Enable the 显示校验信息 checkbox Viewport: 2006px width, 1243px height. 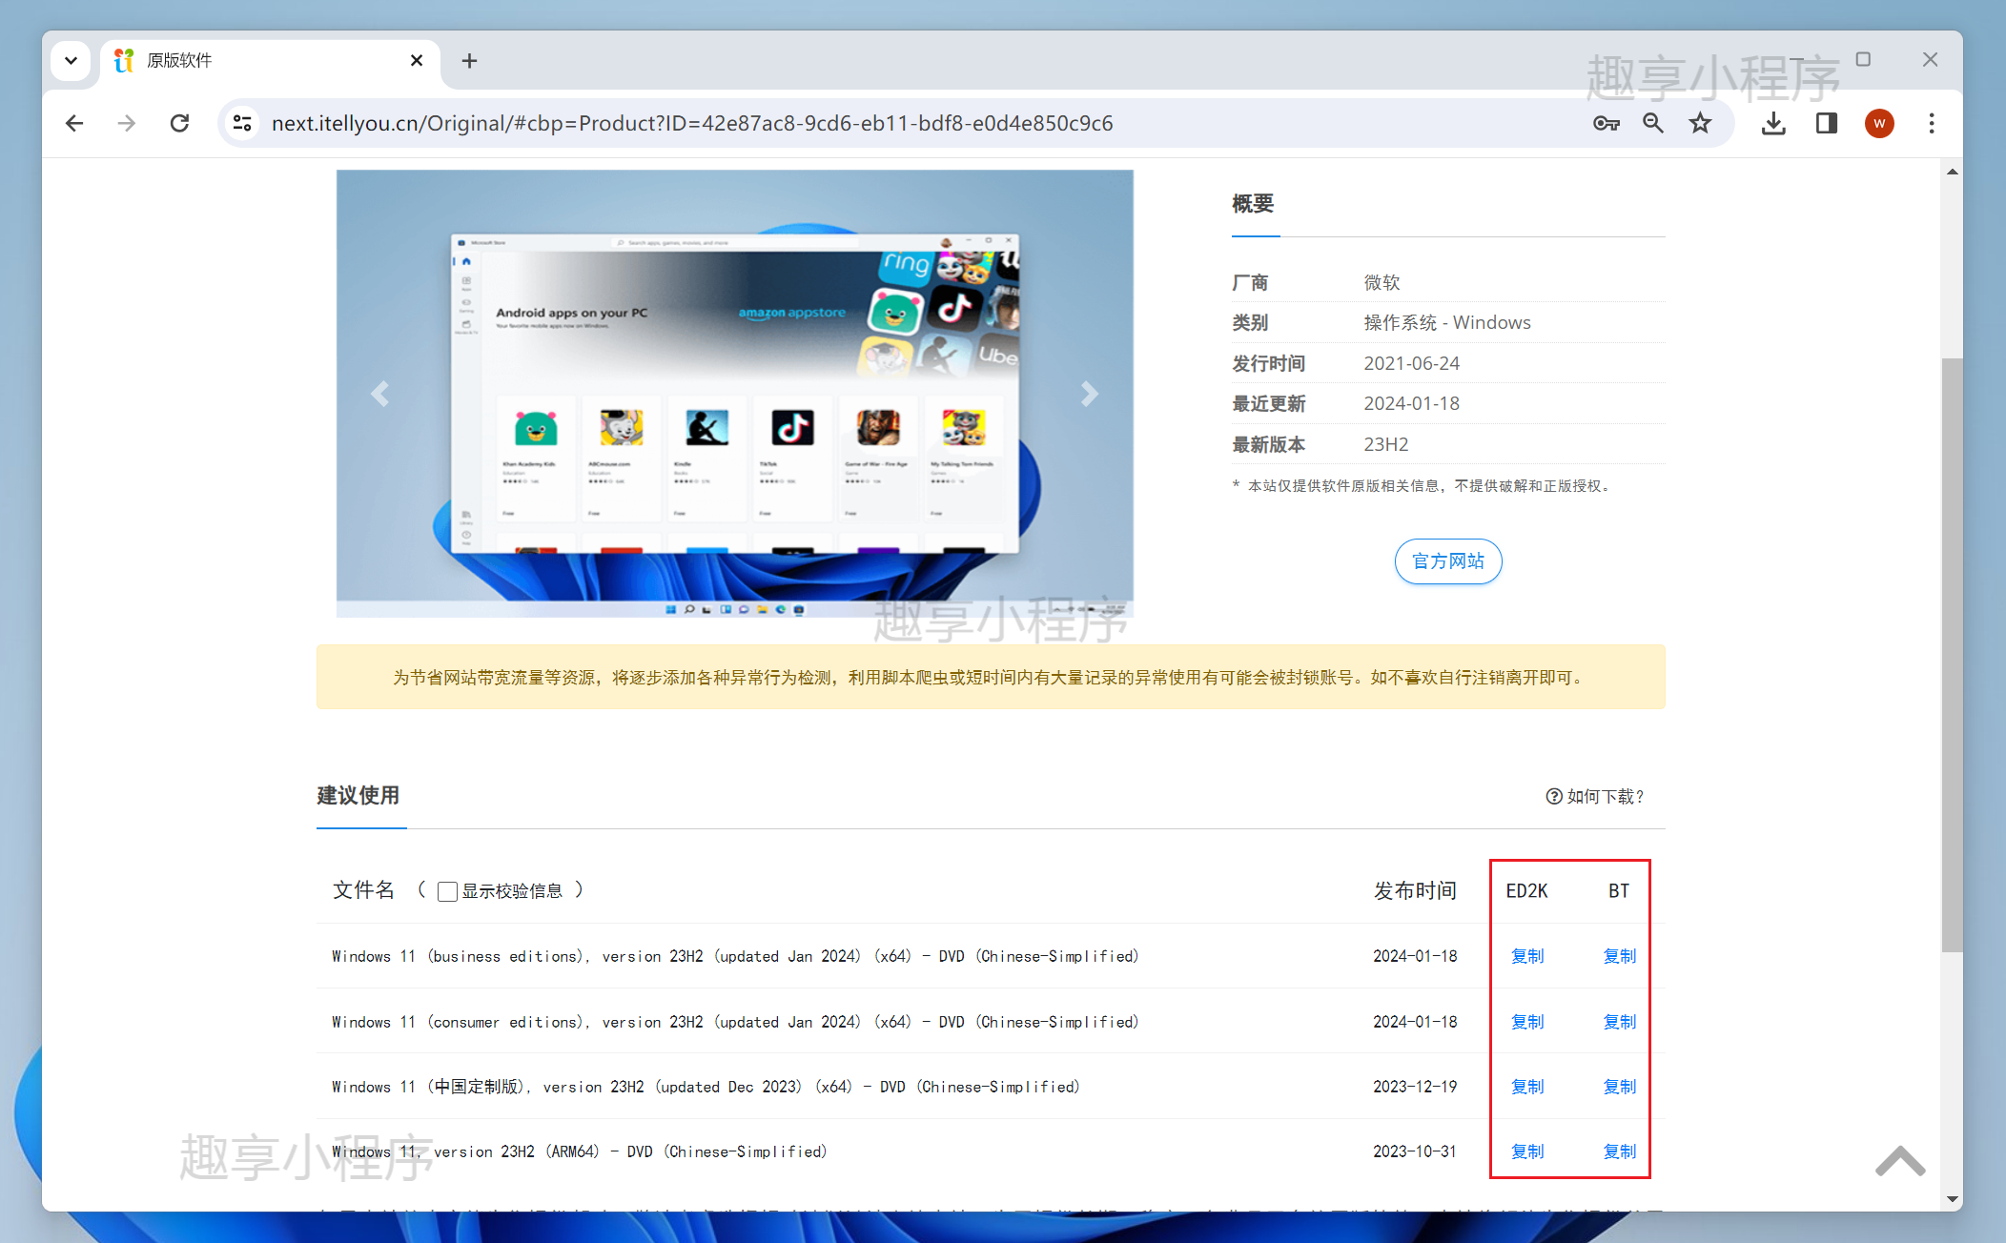click(x=447, y=891)
